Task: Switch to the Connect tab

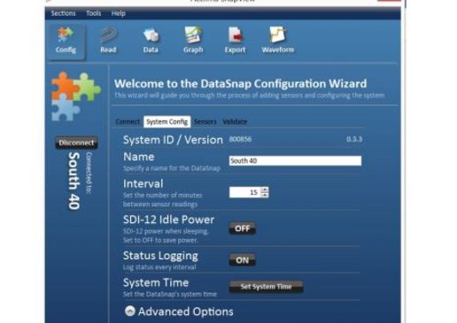Action: pos(128,122)
